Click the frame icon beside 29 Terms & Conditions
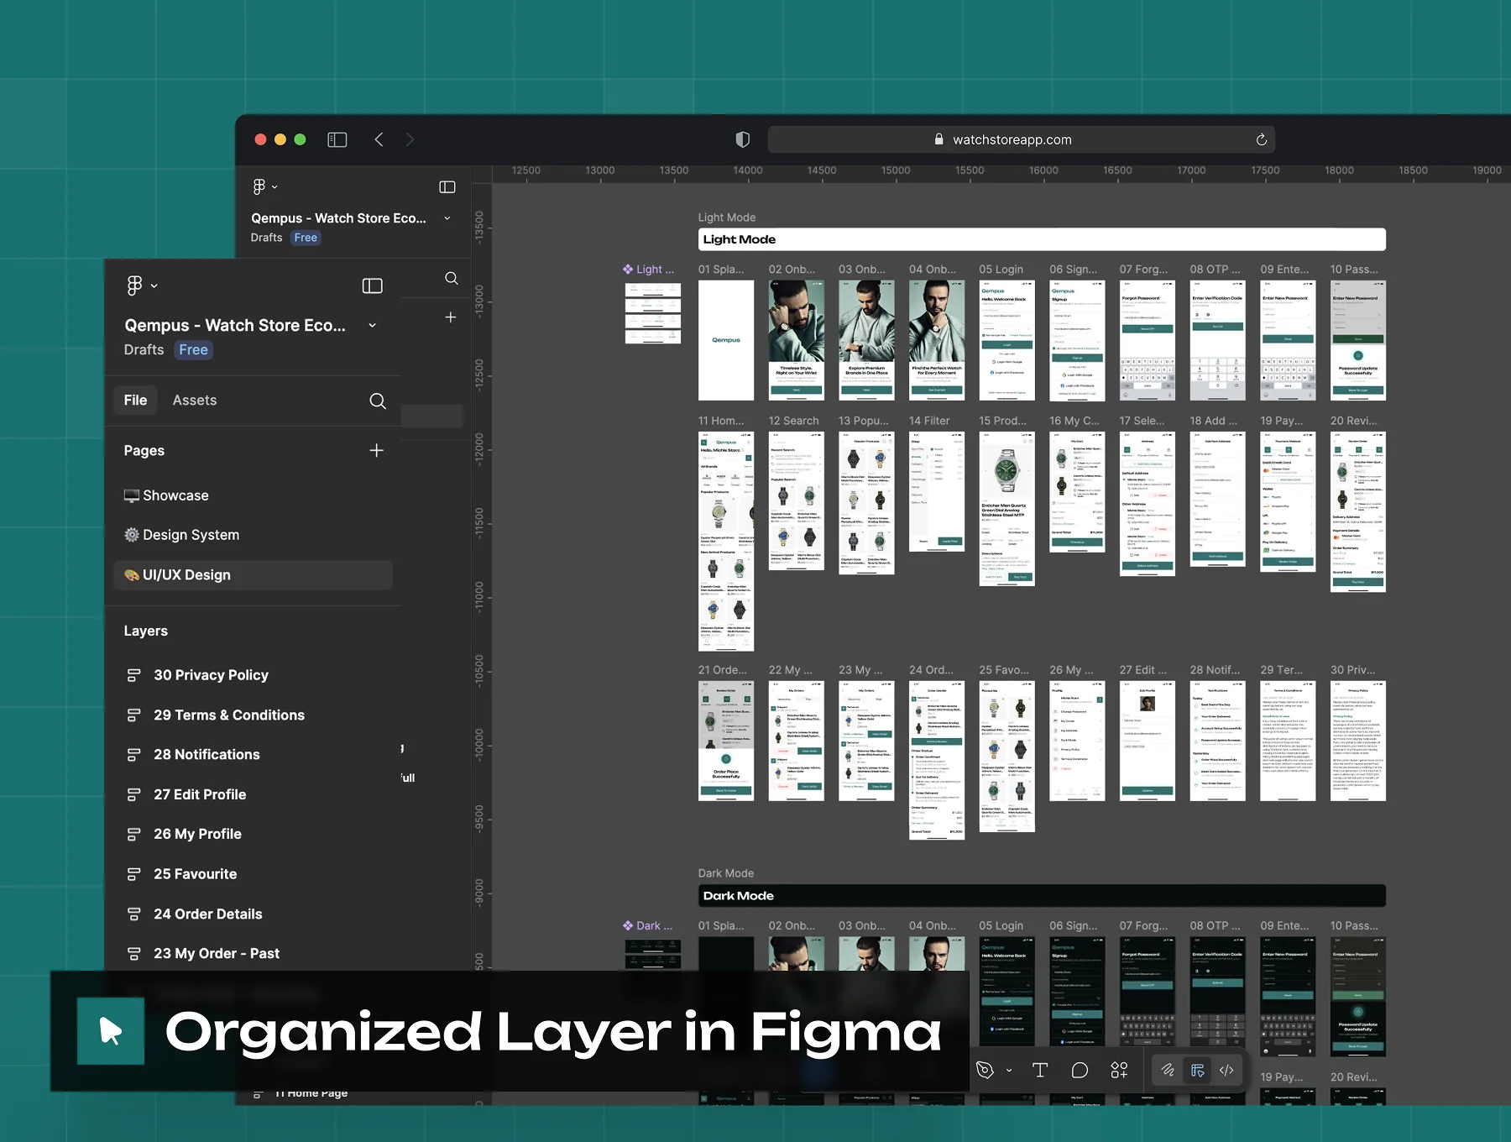The image size is (1511, 1142). (x=133, y=715)
